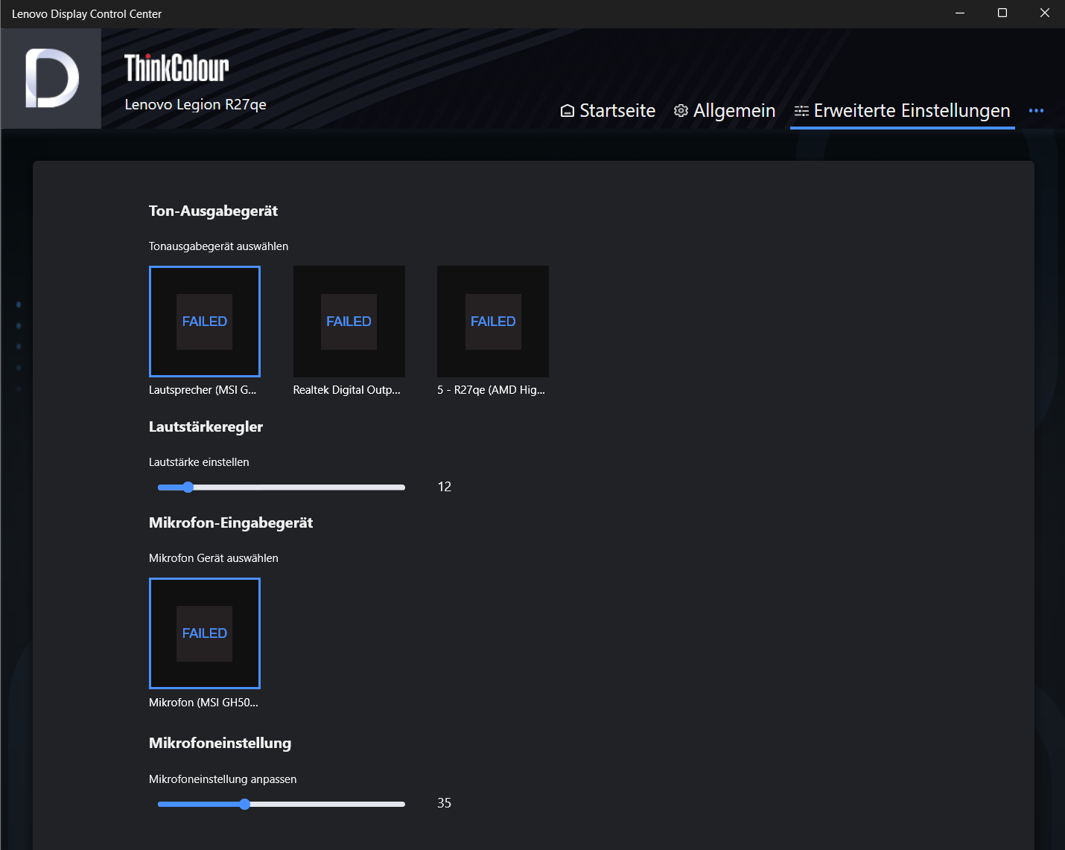Select Lautsprecher (MSI G... output device tile
Image resolution: width=1065 pixels, height=850 pixels.
(205, 322)
